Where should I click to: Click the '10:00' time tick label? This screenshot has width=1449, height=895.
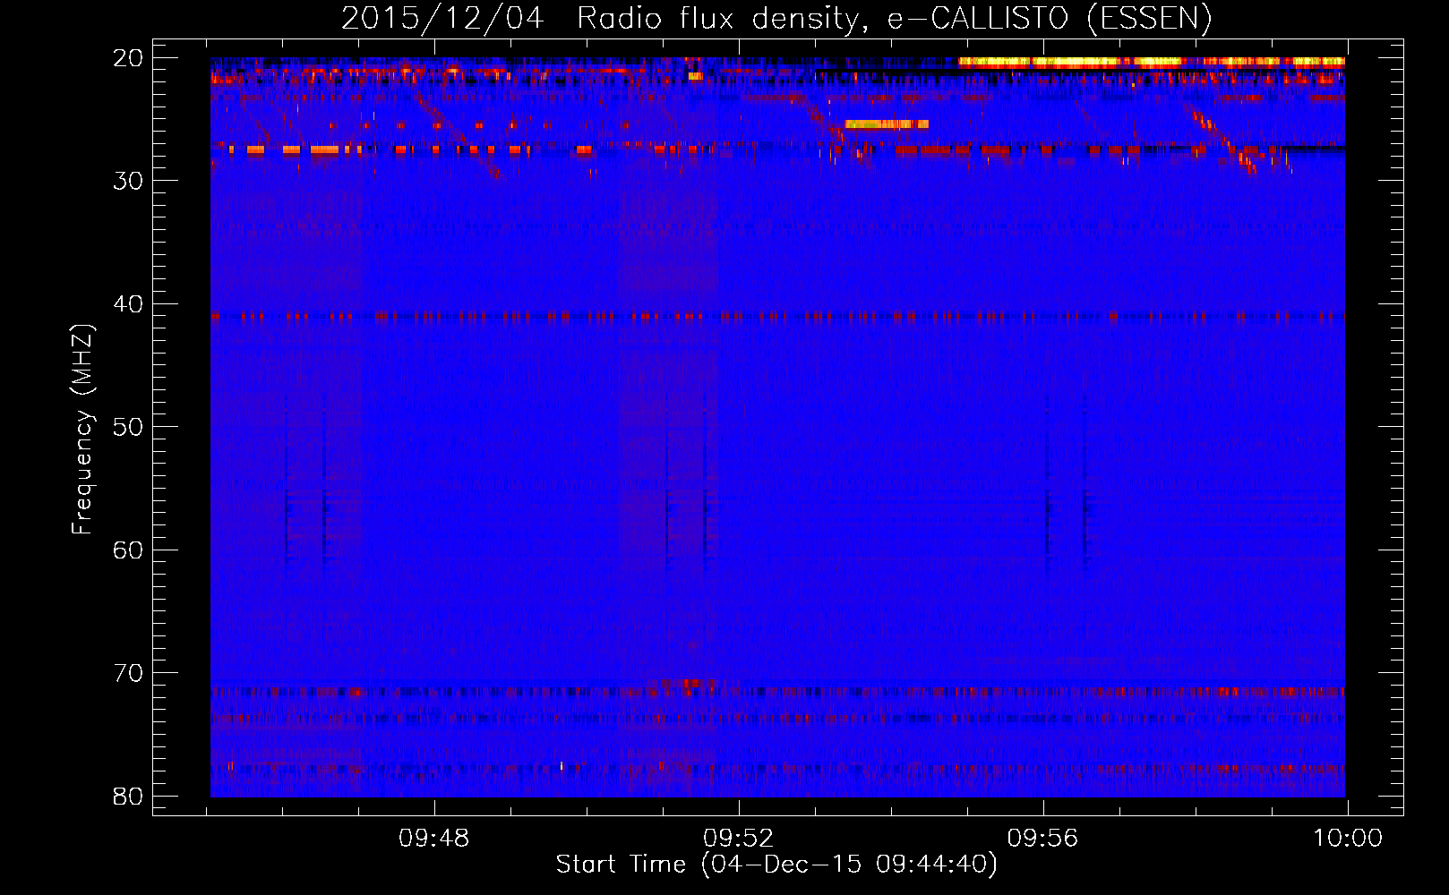click(x=1348, y=839)
